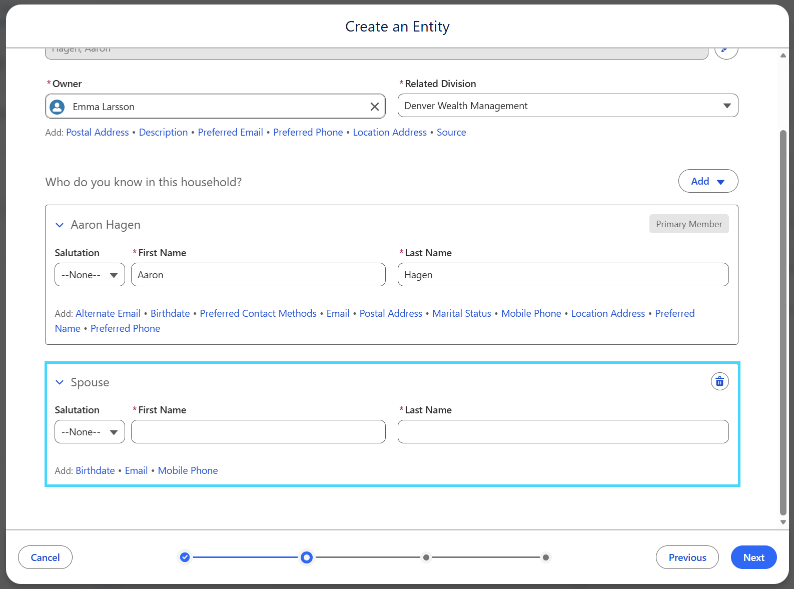The height and width of the screenshot is (589, 794).
Task: Click the 'Who do you know in this household?' heading
Action: click(144, 182)
